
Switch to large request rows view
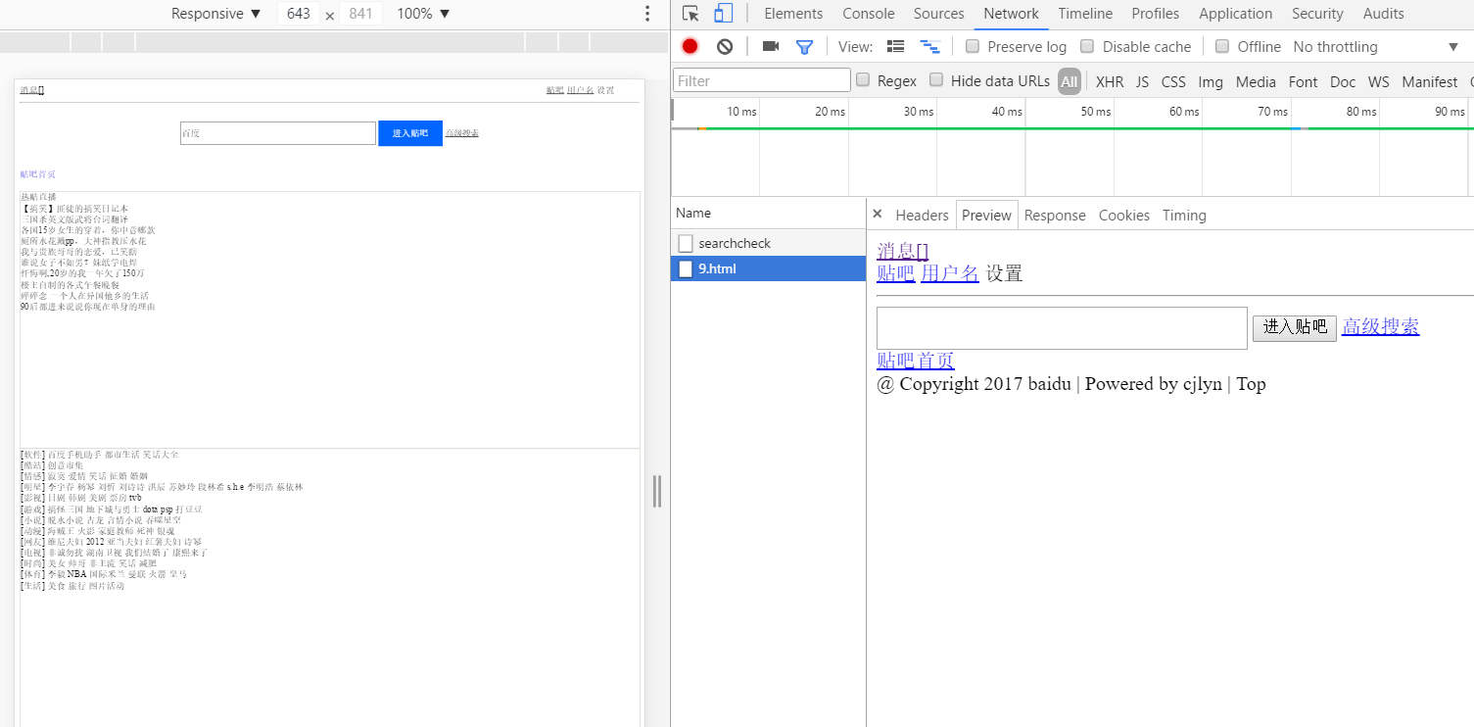895,46
